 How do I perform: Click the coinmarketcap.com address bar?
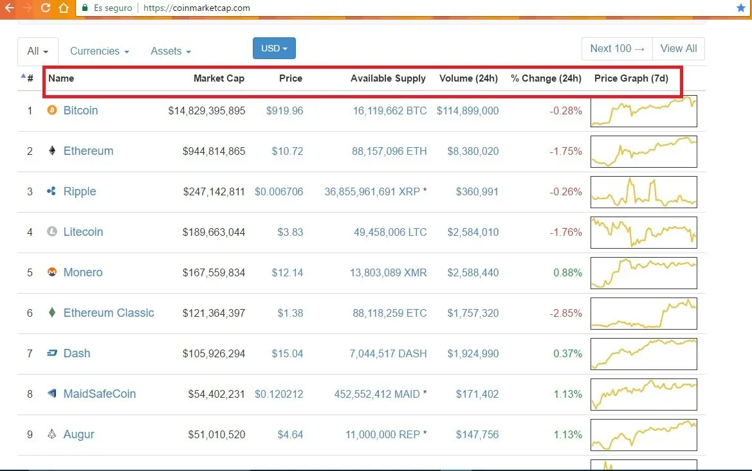coord(412,8)
